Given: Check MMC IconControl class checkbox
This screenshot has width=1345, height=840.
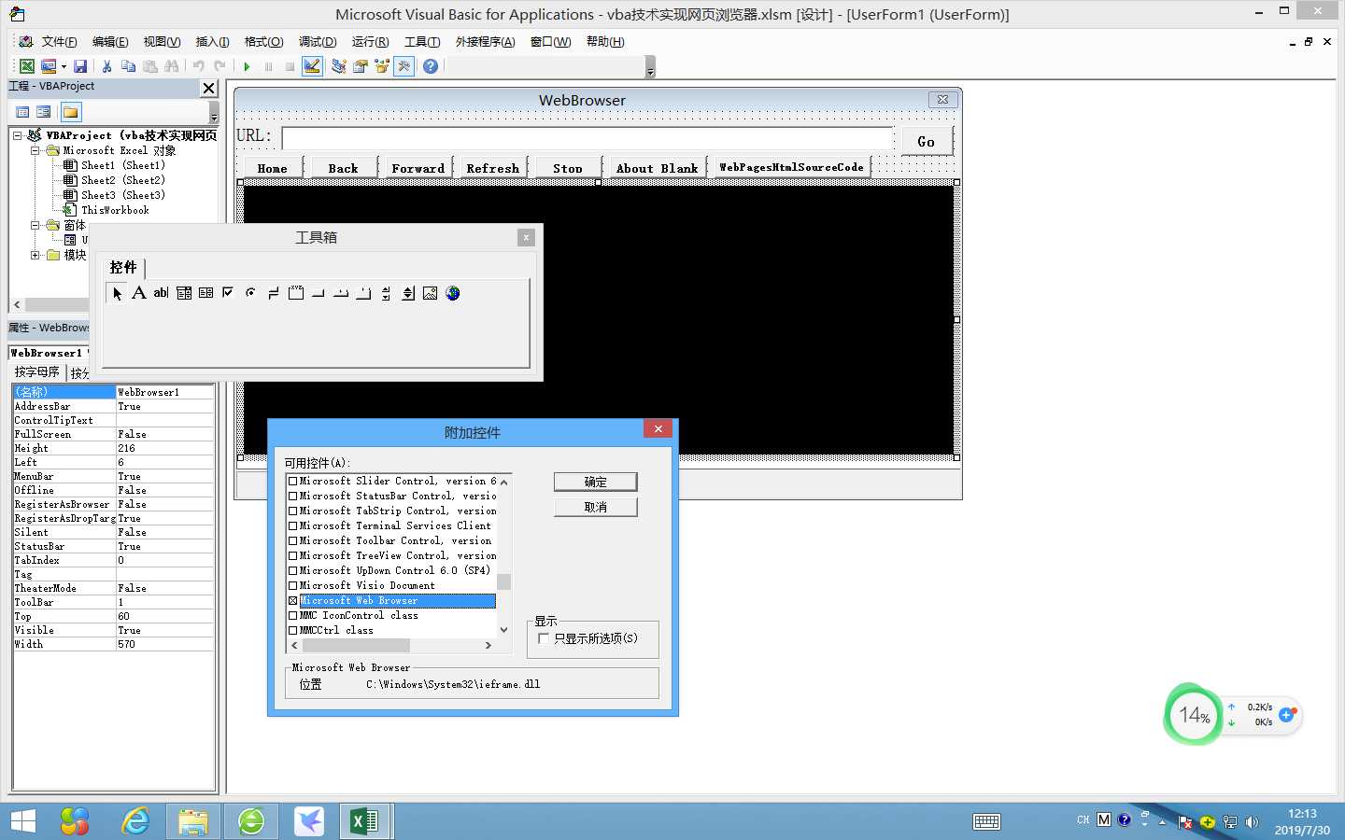Looking at the screenshot, I should [x=293, y=616].
